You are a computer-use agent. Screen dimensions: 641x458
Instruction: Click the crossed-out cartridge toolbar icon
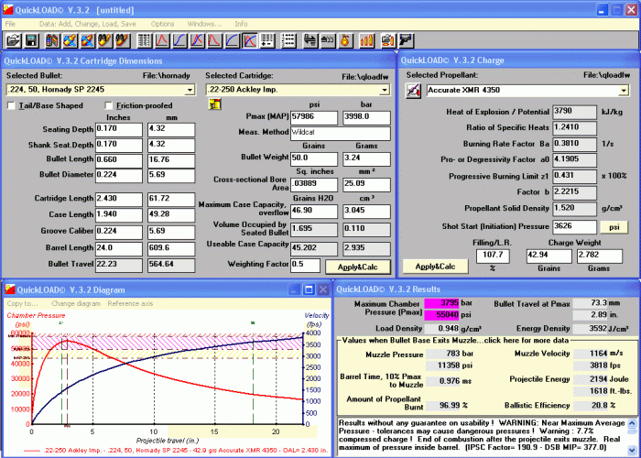(x=88, y=40)
